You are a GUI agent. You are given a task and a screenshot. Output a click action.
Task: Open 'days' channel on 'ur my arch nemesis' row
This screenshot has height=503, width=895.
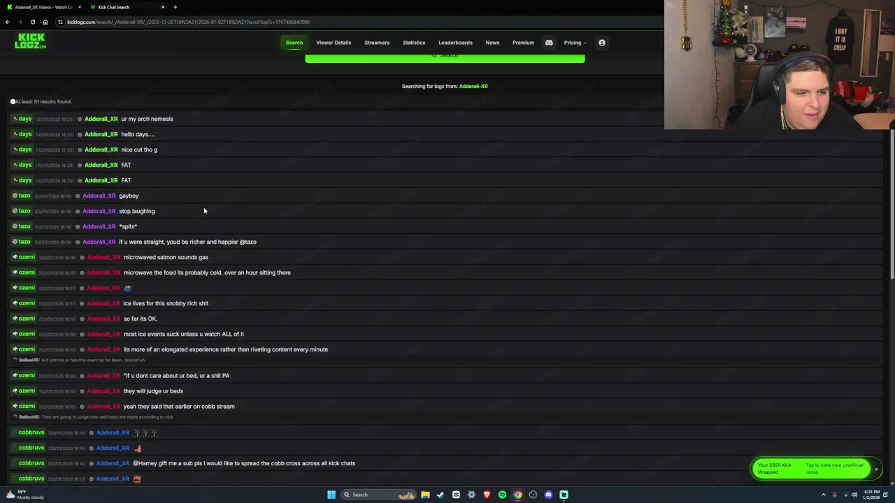coord(22,119)
